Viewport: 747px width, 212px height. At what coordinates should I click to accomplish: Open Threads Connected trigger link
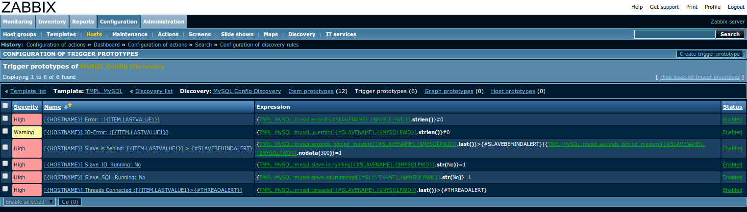(x=143, y=190)
